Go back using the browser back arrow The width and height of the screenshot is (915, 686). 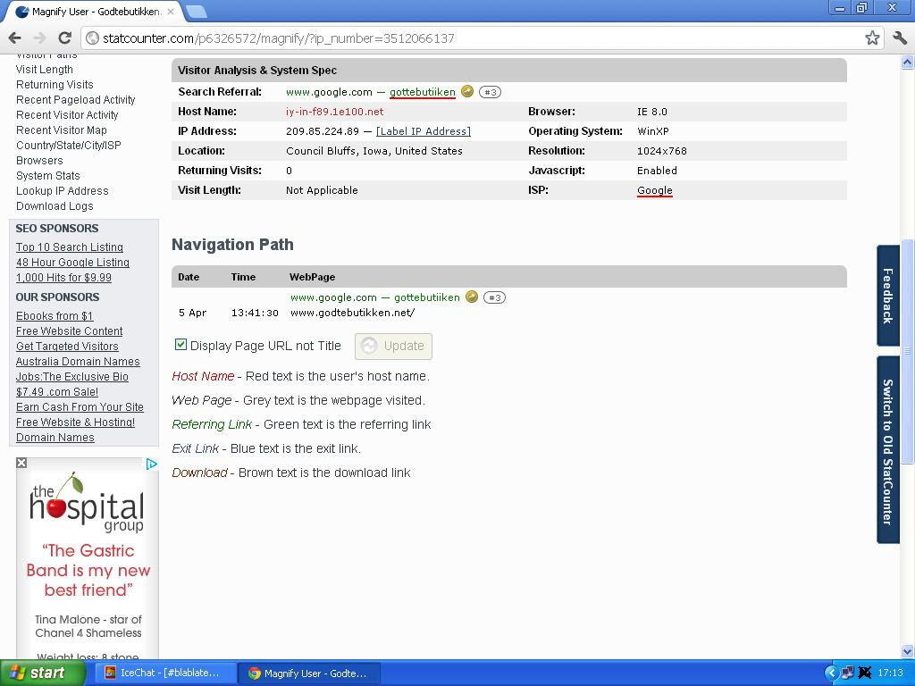point(15,38)
